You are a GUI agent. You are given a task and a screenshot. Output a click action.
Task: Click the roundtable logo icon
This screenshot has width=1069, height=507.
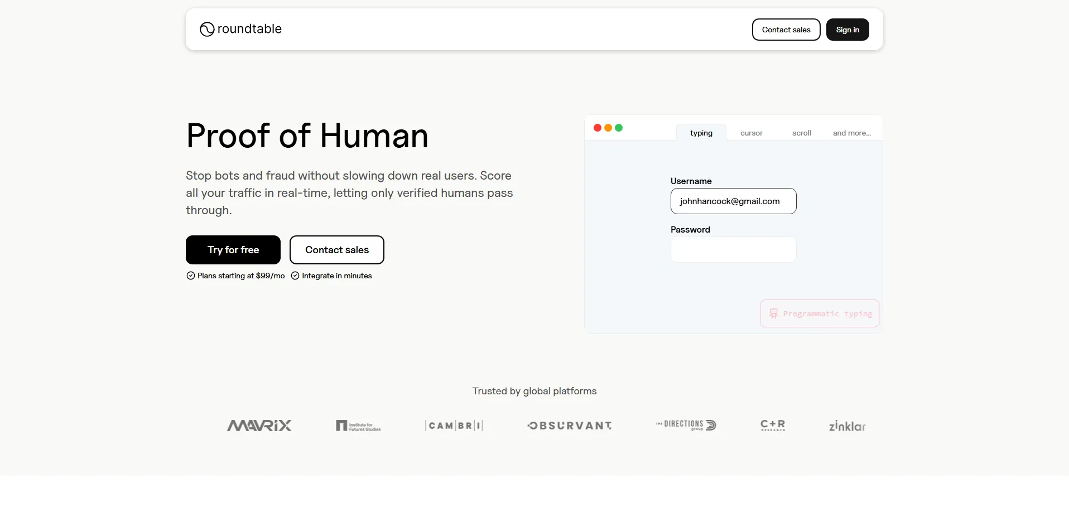(x=207, y=29)
